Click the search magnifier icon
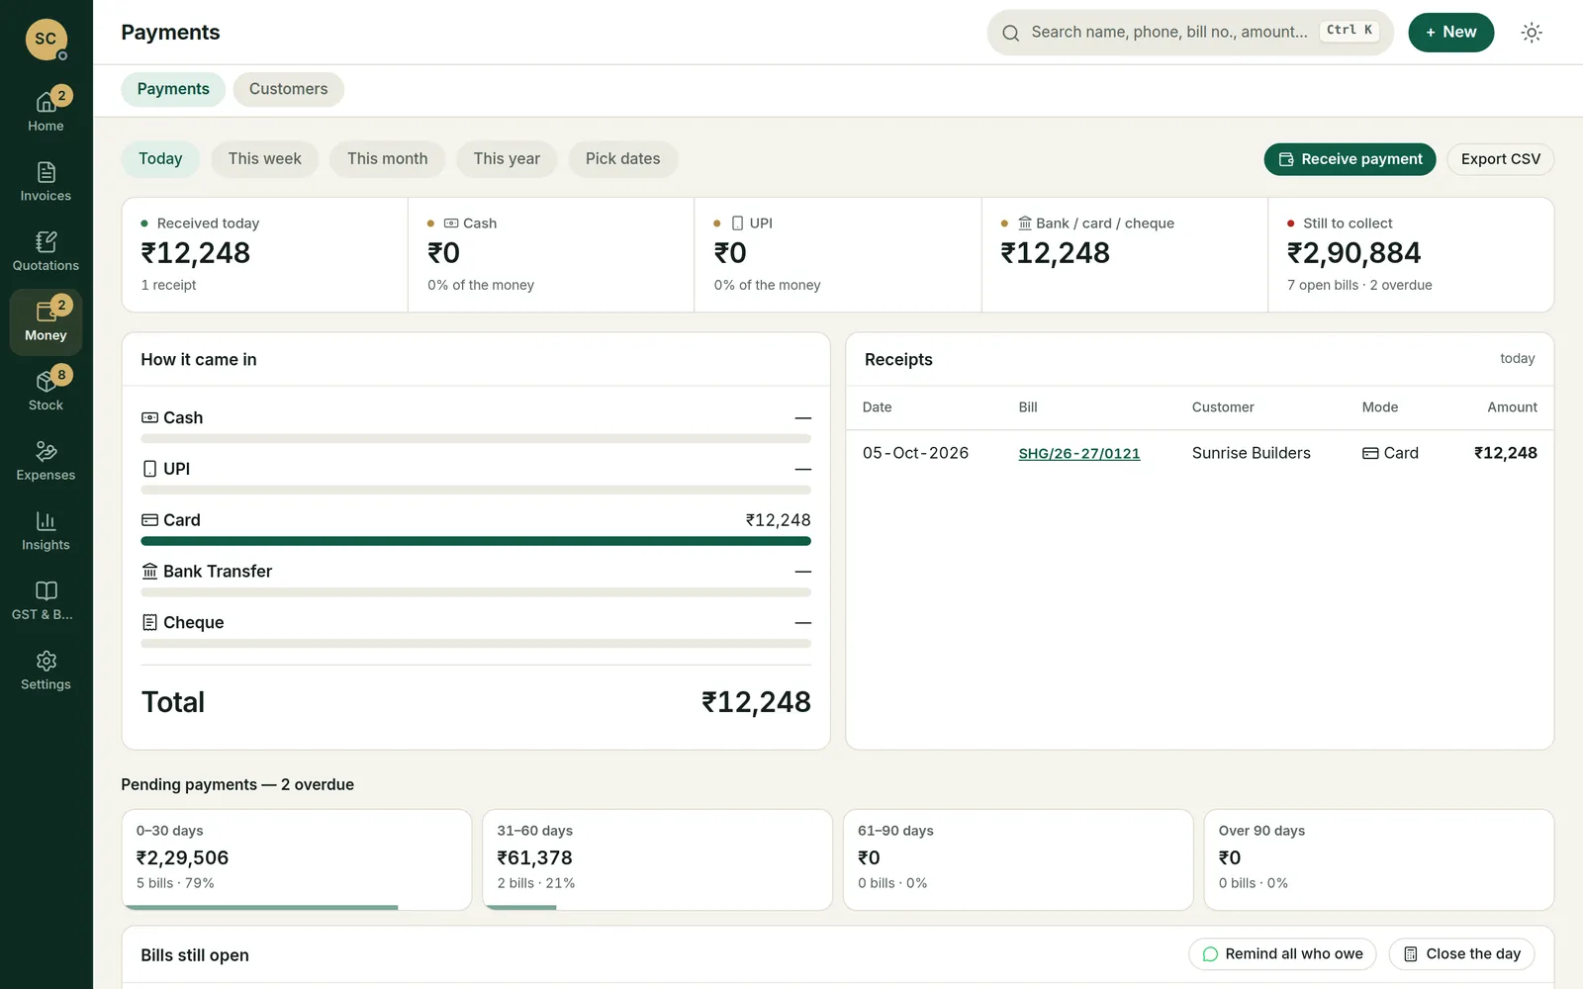The image size is (1583, 989). click(1010, 33)
